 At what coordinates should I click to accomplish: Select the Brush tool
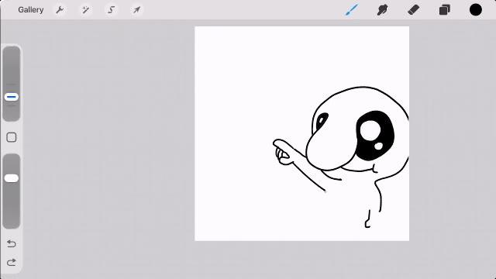(x=352, y=10)
